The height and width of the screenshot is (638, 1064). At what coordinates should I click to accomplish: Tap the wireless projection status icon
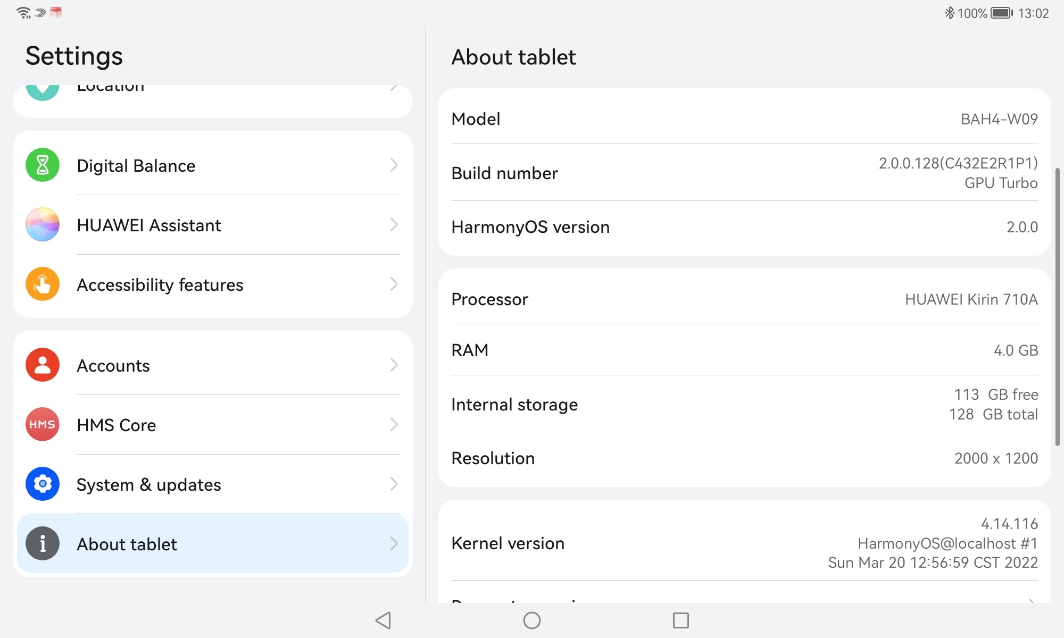[x=40, y=13]
